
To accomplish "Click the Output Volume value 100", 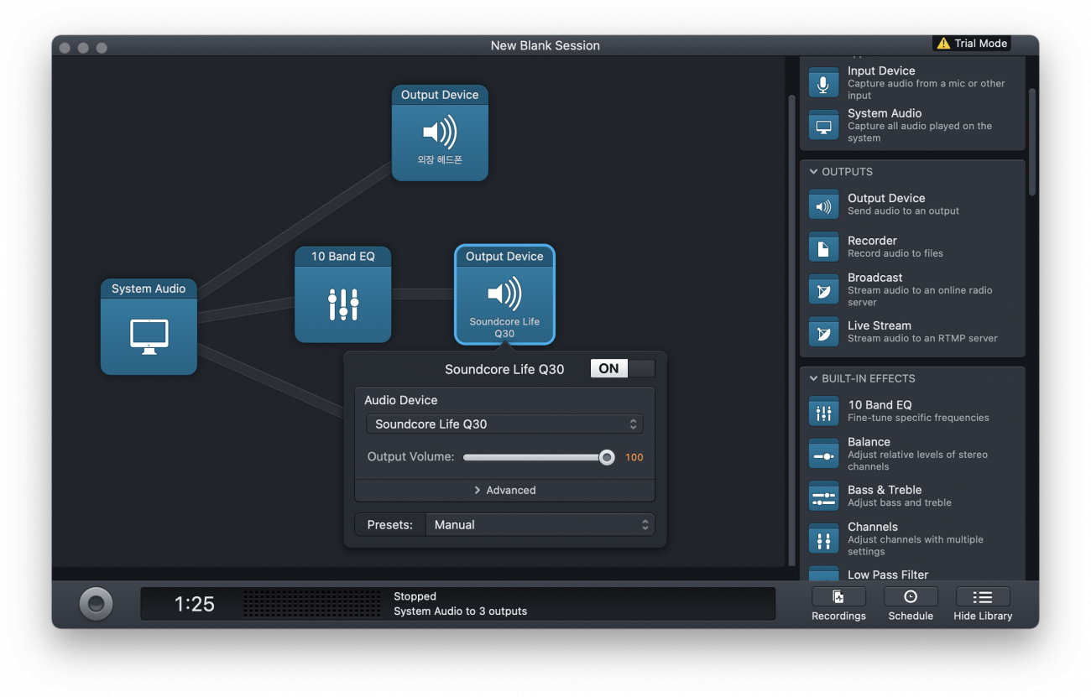I will point(634,457).
